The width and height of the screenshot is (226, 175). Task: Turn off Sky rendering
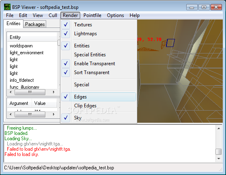point(99,118)
